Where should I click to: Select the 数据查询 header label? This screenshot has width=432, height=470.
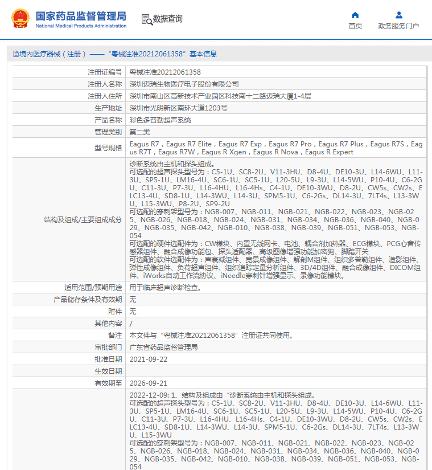point(168,19)
